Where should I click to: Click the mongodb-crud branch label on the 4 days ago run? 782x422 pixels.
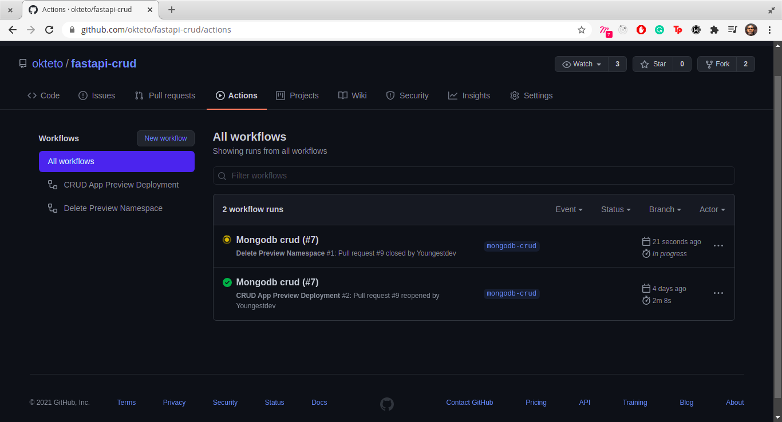click(x=511, y=294)
